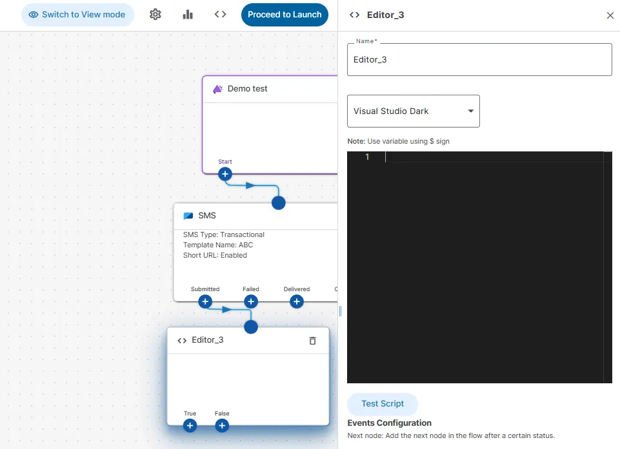Click the Editor_3 node code icon
Image resolution: width=620 pixels, height=449 pixels.
tap(182, 340)
